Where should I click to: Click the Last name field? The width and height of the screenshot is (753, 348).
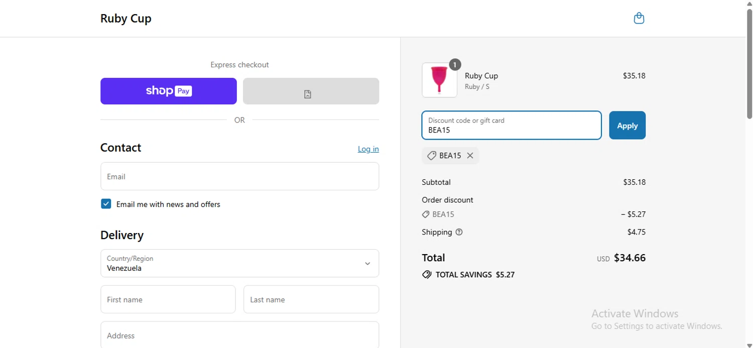coord(311,299)
